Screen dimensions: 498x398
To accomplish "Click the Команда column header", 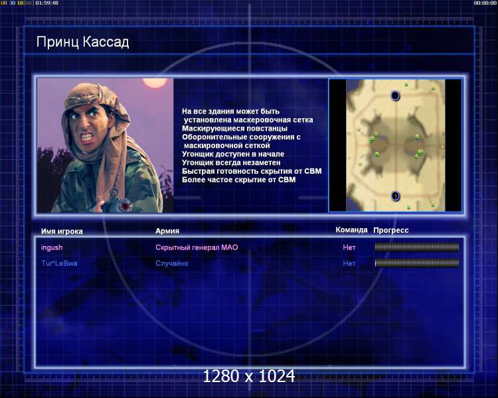I will click(351, 230).
